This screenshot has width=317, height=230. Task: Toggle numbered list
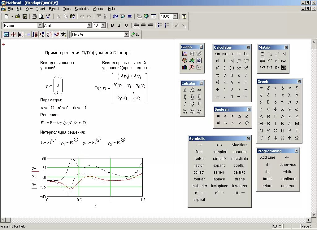pyautogui.click(x=167, y=25)
